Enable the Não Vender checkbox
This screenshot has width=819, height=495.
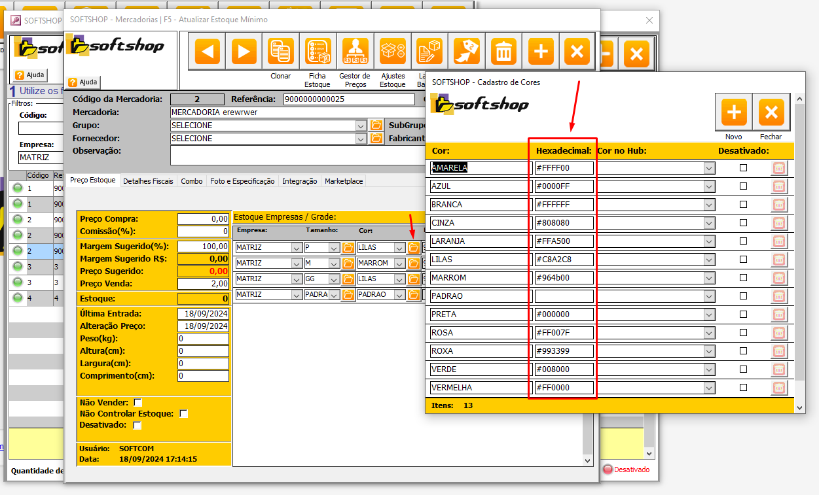137,402
